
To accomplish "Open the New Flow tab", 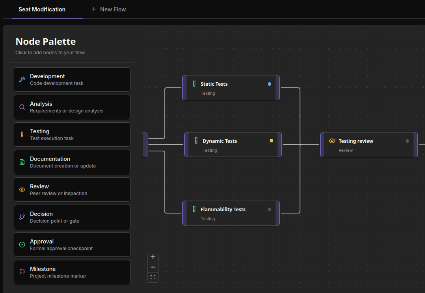I will click(108, 9).
